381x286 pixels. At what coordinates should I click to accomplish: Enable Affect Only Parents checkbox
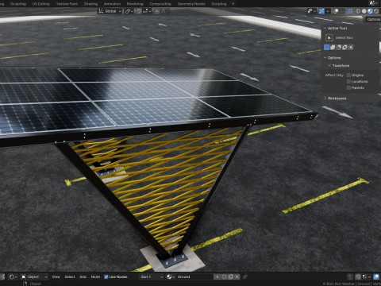point(348,87)
